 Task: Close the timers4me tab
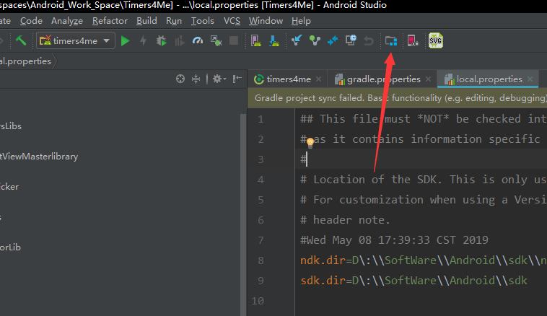318,79
